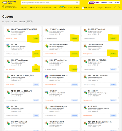This screenshot has width=122, height=131.
Task: Click the Meli+ Days Aproveite seus cupons banner
Action: [x=104, y=3]
